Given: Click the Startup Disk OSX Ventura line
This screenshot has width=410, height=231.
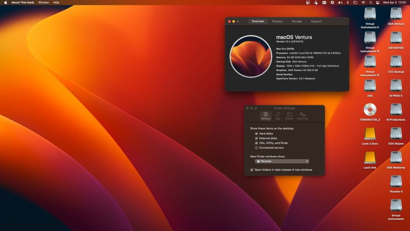Looking at the screenshot, I should point(291,62).
